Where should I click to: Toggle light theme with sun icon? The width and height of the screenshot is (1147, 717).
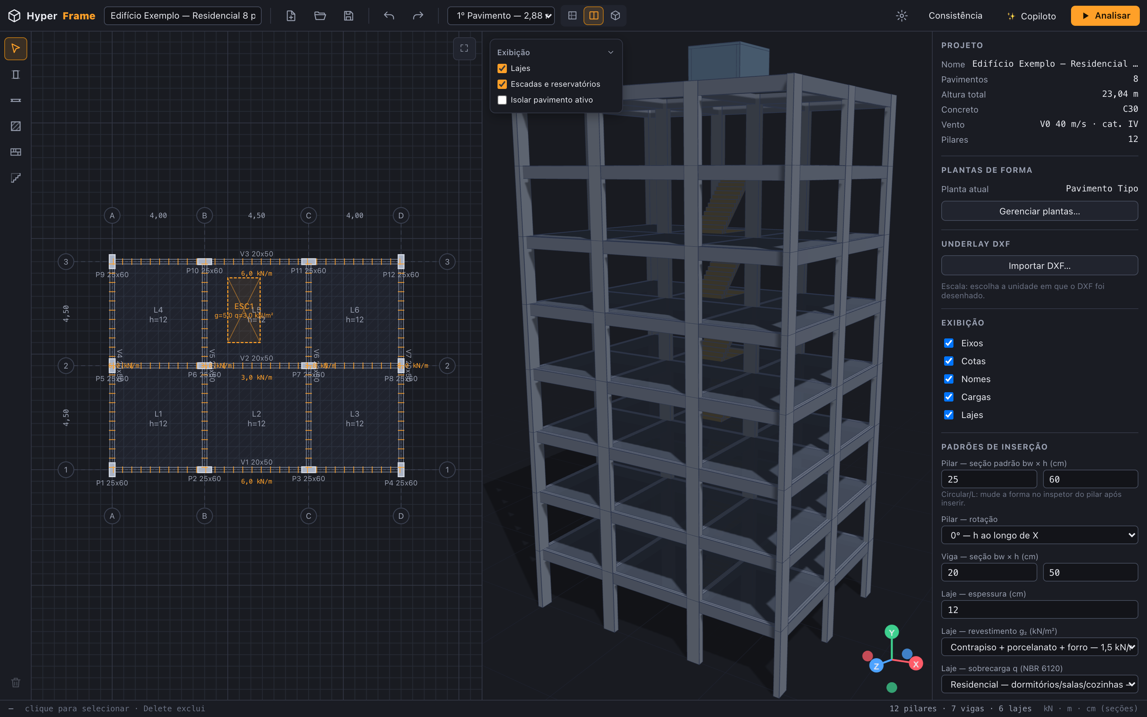click(x=901, y=16)
